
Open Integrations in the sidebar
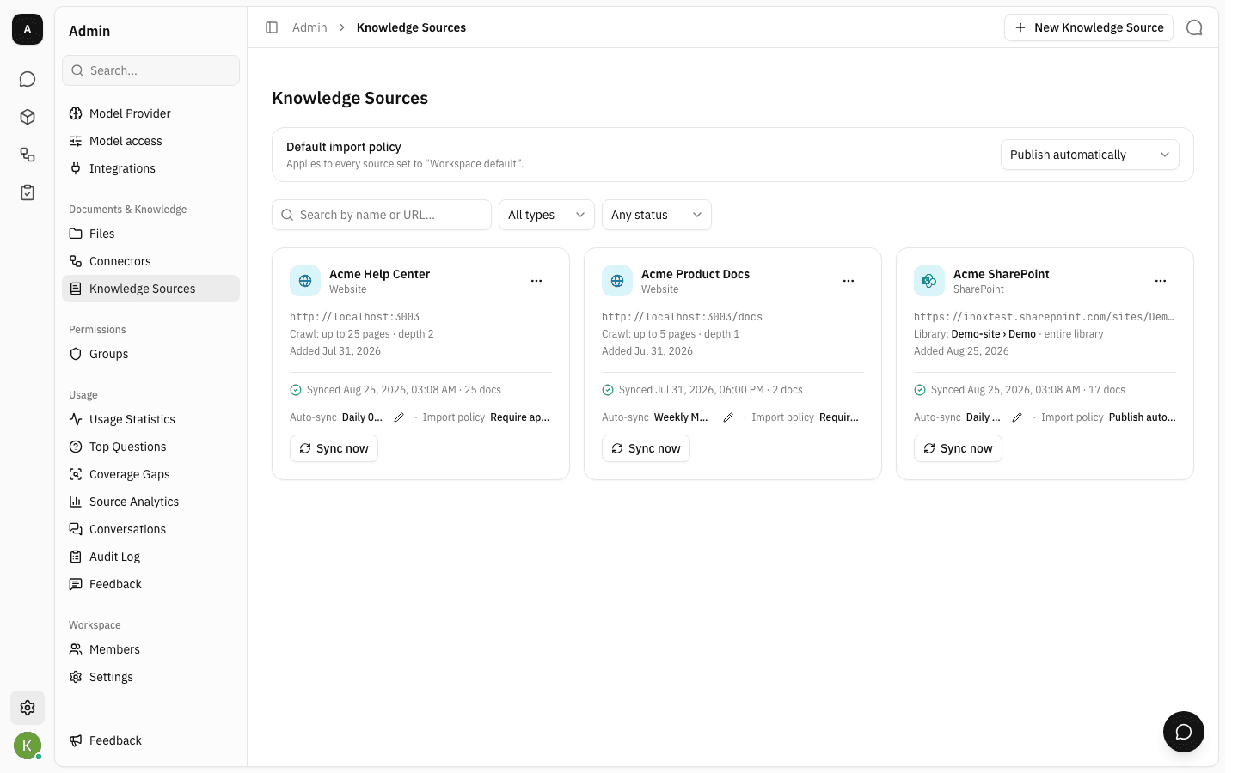(150, 168)
